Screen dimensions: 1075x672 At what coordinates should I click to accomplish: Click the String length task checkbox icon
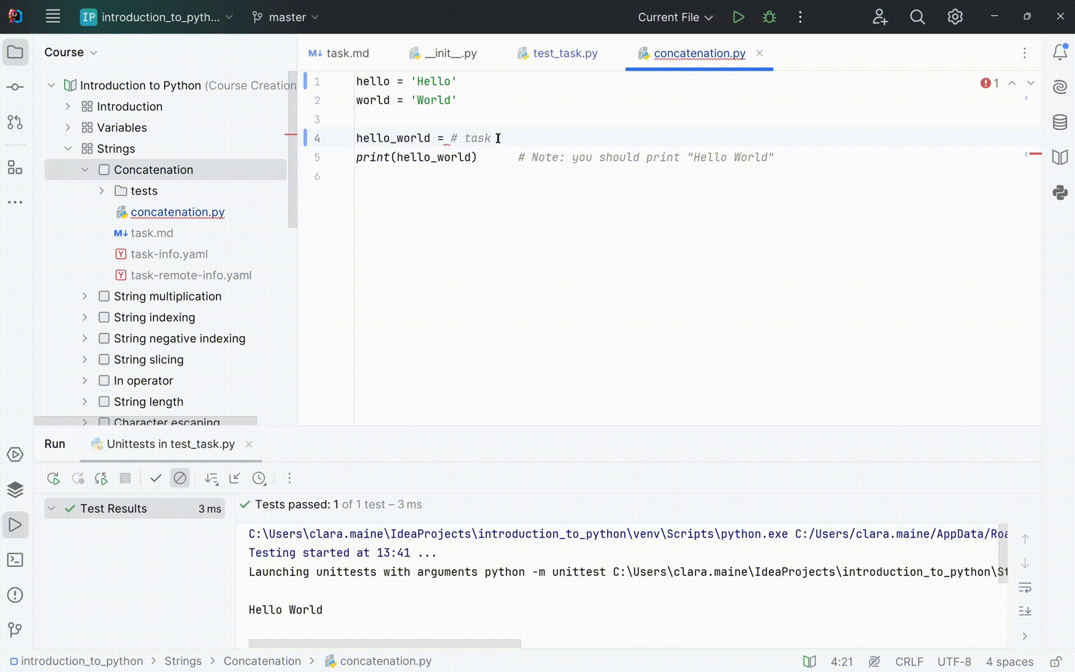104,402
